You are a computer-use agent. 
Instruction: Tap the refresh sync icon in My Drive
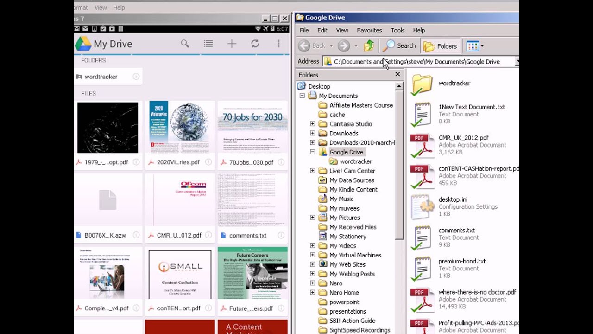(255, 44)
